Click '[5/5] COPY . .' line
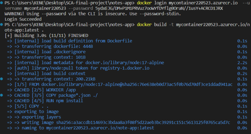This screenshot has width=251, height=134. [x=28, y=106]
